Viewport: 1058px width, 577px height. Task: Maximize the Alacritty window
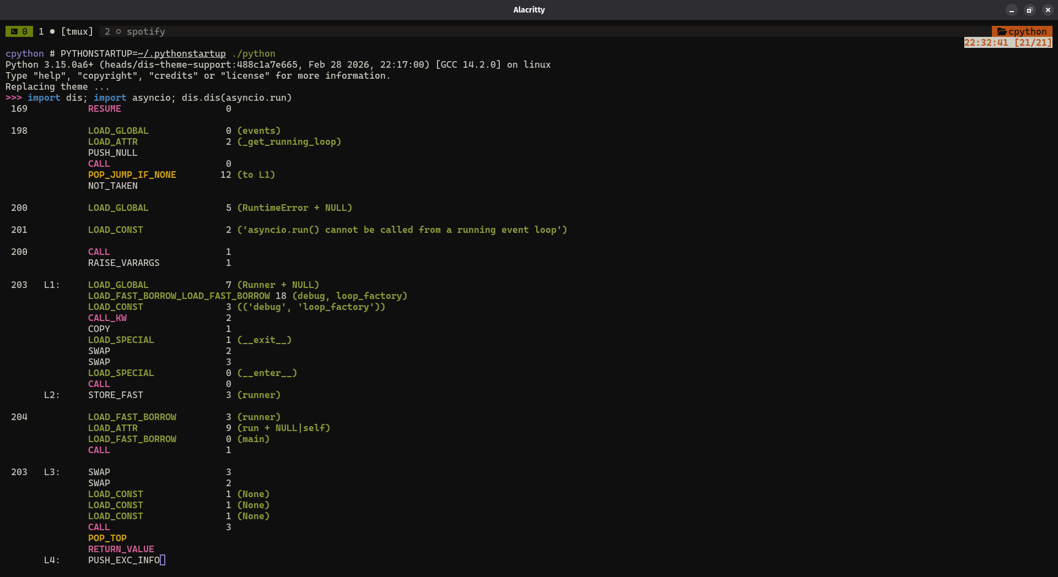(x=1029, y=10)
